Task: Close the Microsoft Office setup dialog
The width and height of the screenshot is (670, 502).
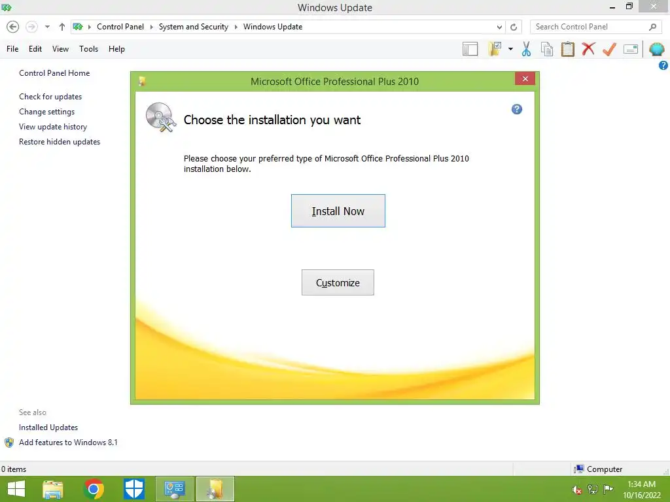Action: tap(525, 78)
